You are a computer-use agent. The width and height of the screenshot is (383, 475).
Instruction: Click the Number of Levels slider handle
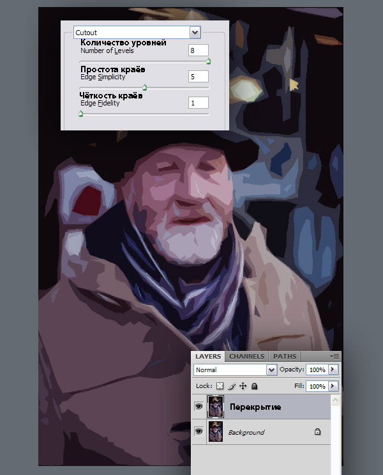click(208, 61)
